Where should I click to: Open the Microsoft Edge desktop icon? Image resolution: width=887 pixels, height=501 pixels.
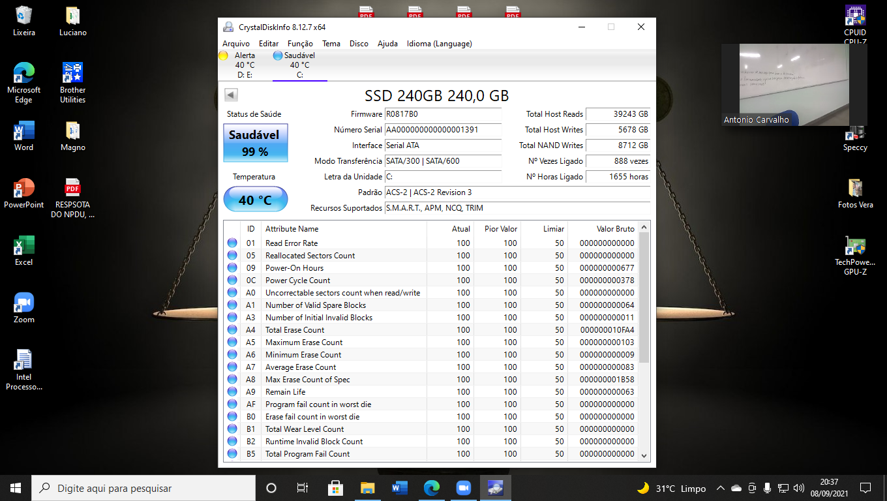tap(24, 83)
